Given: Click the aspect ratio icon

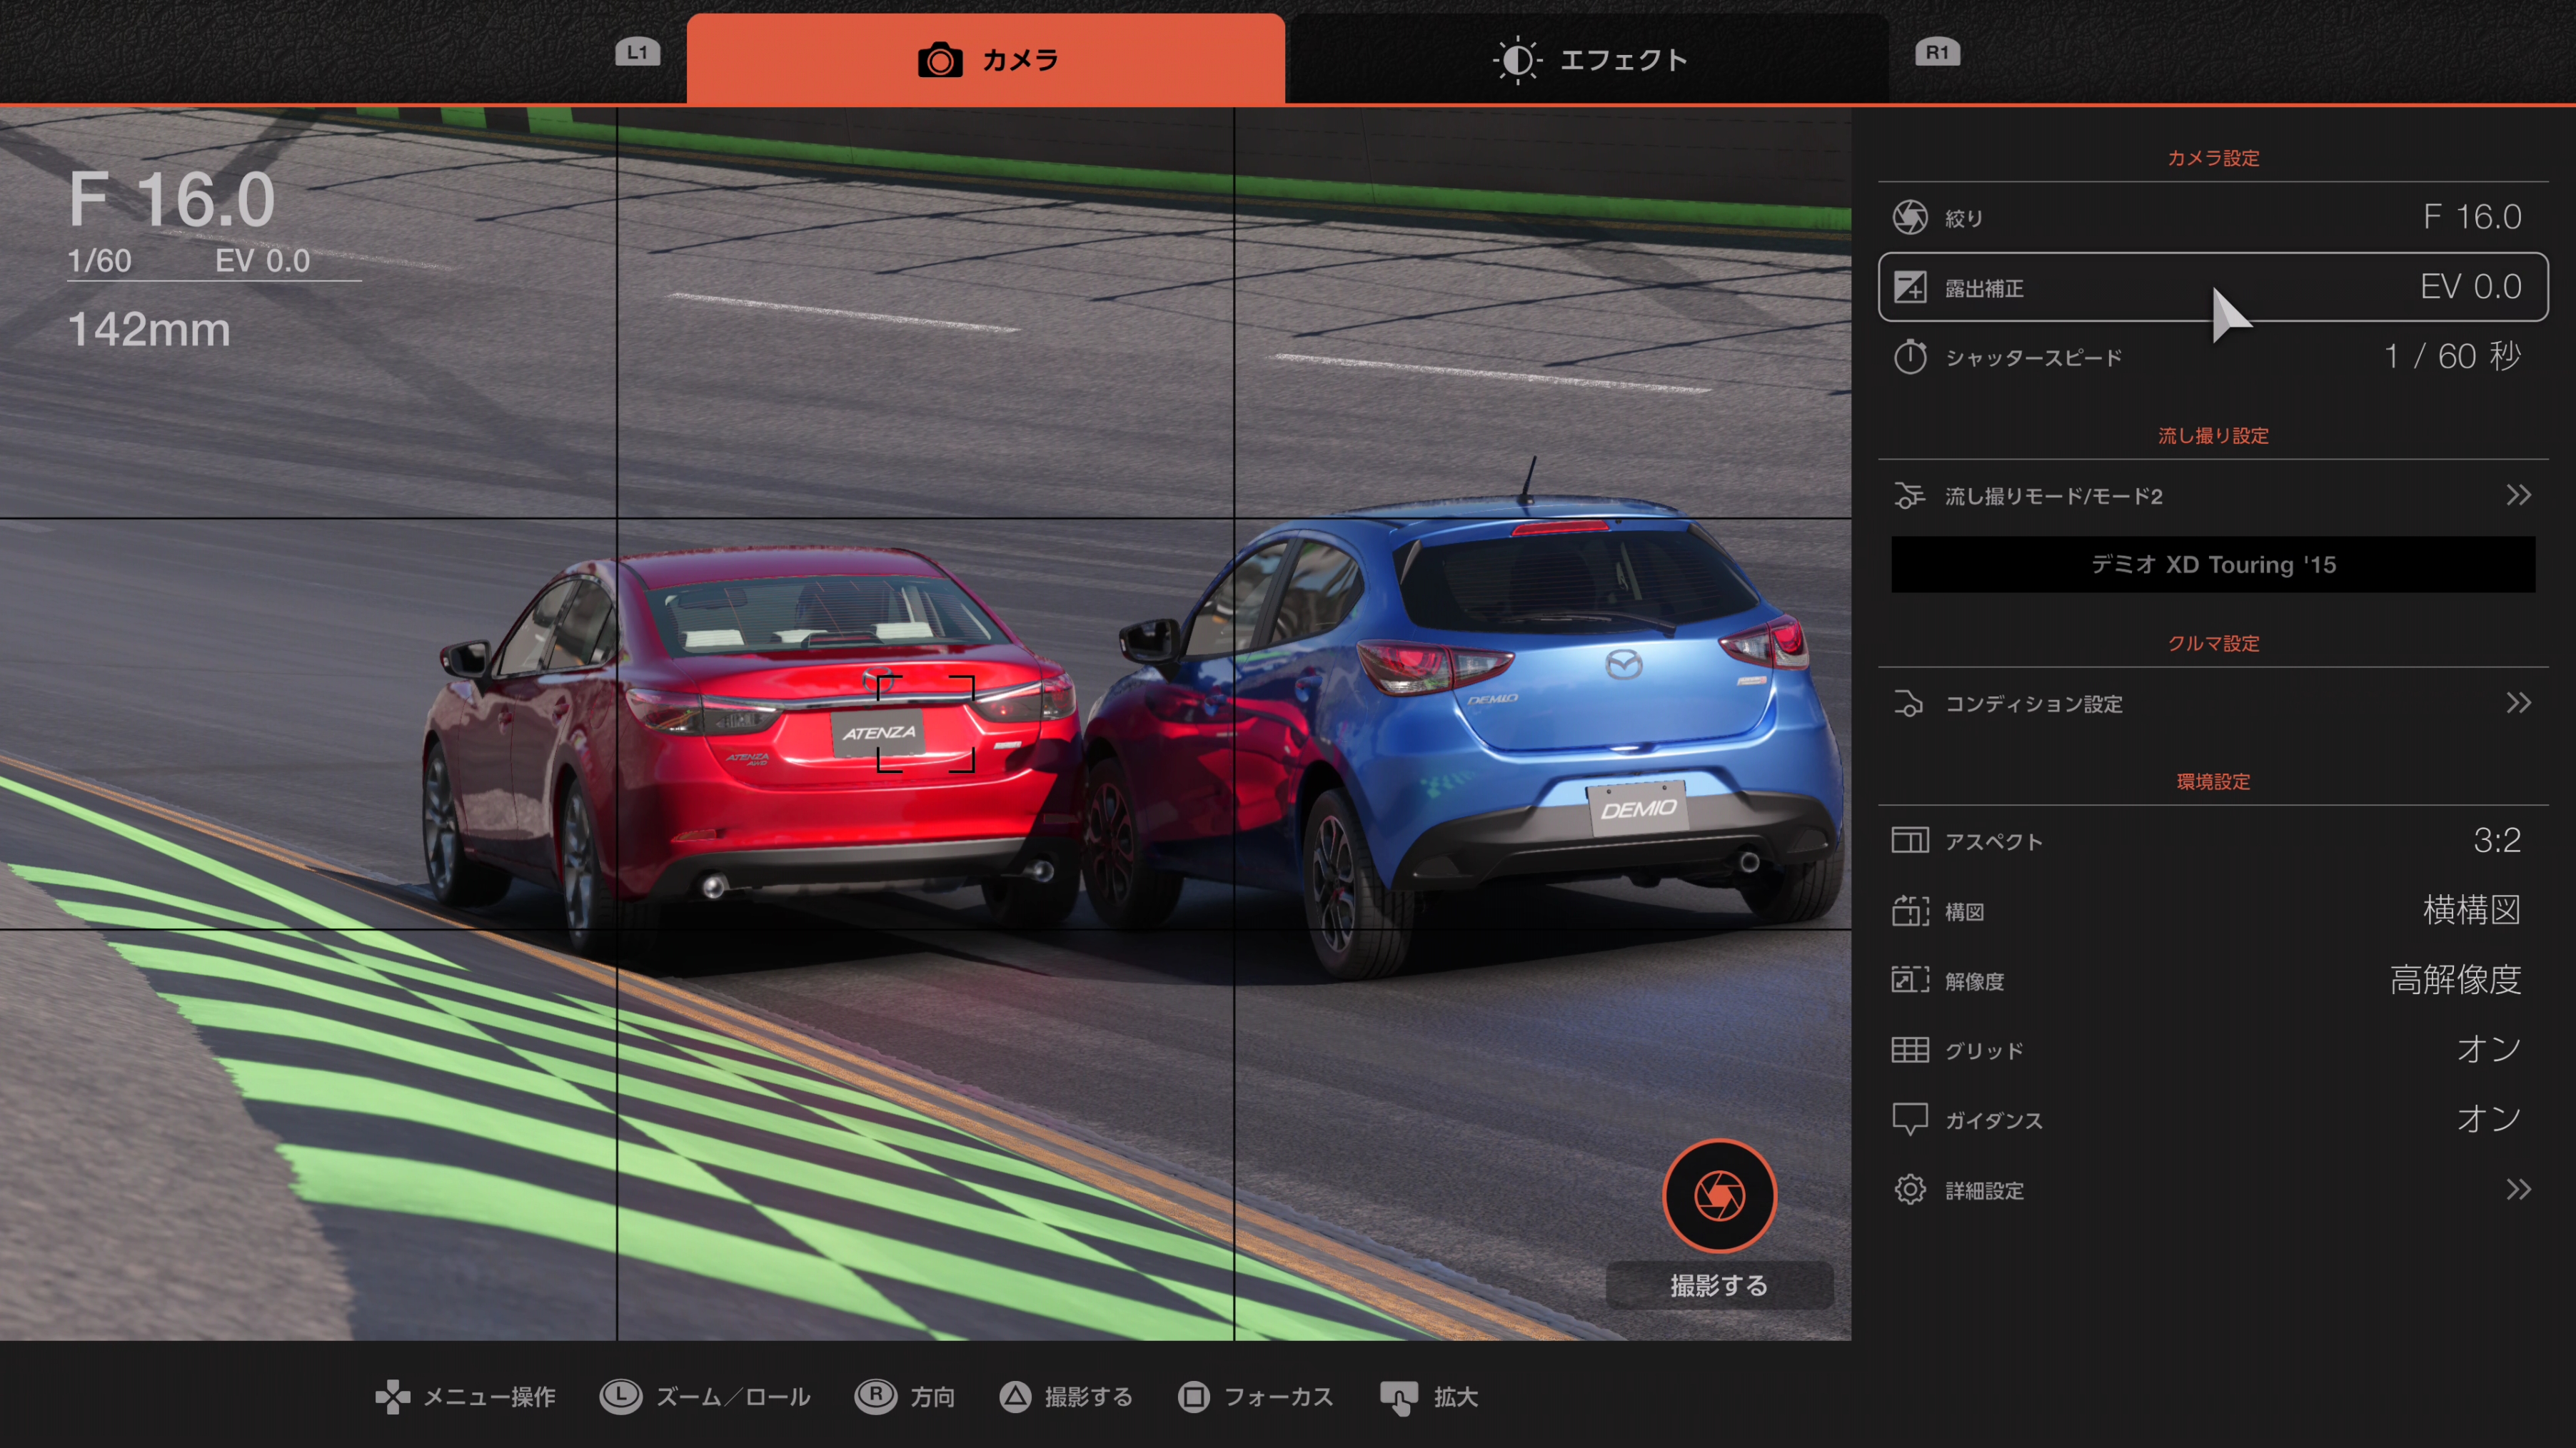Looking at the screenshot, I should [1909, 841].
